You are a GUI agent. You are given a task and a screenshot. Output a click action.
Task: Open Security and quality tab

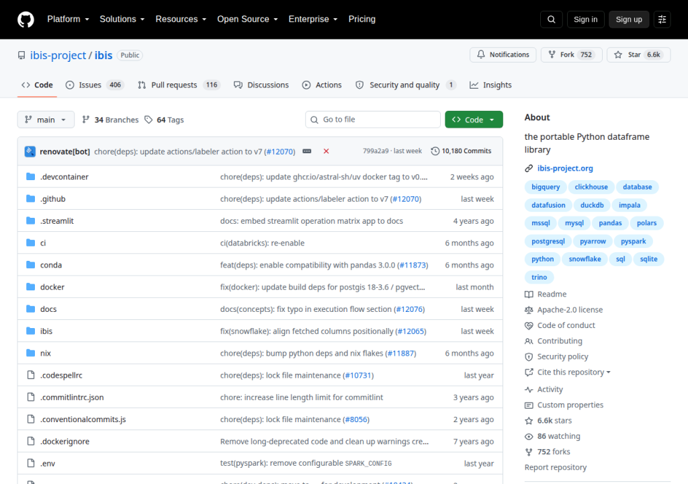(x=405, y=85)
